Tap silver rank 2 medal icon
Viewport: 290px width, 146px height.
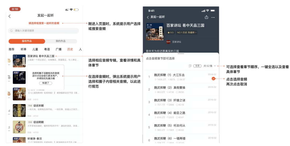(9, 77)
